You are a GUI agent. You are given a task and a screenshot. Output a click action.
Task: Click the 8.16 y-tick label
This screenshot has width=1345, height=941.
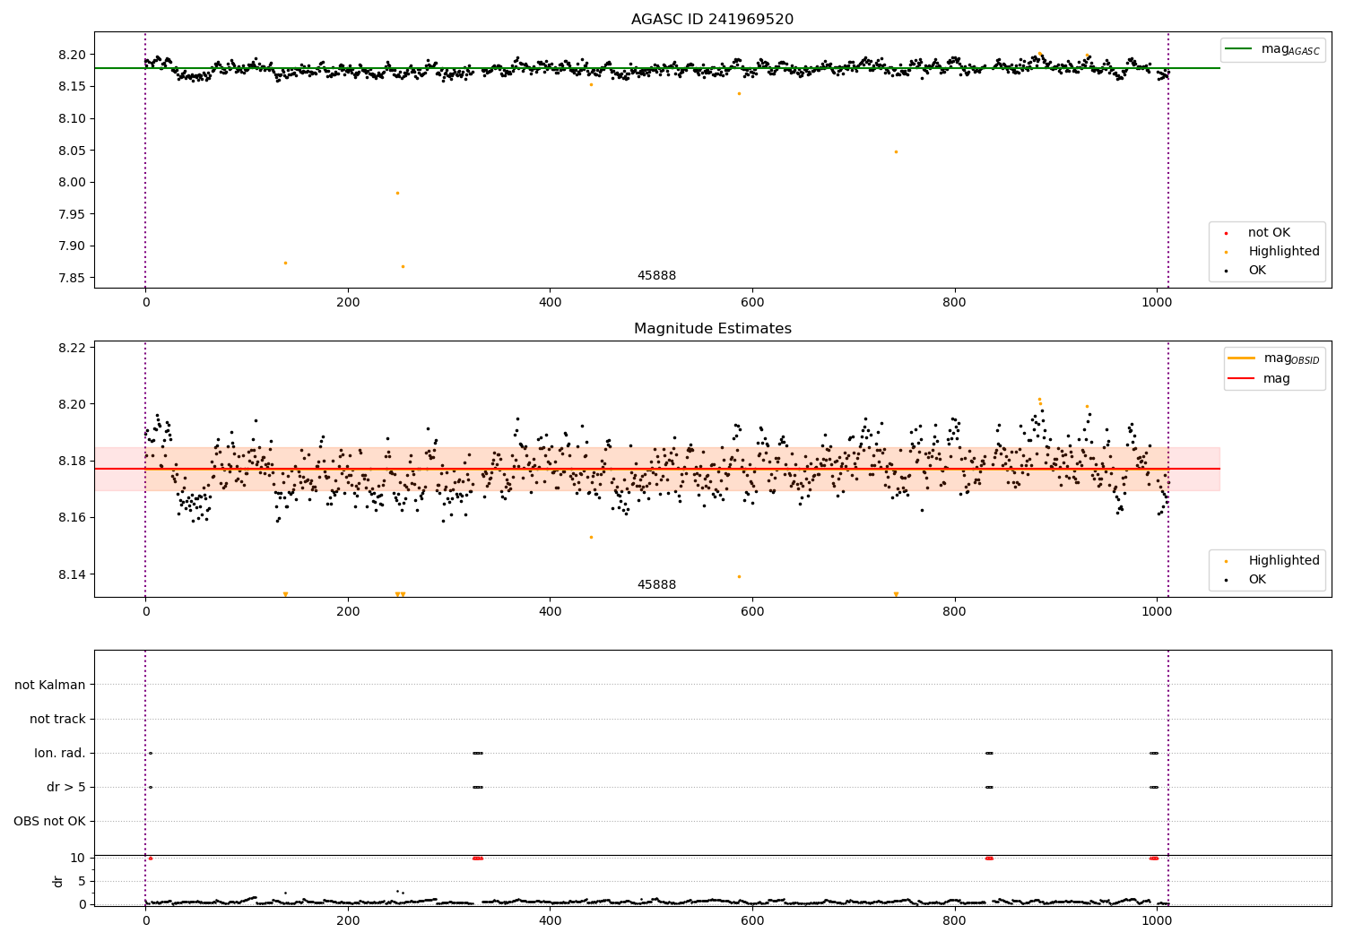tap(73, 518)
